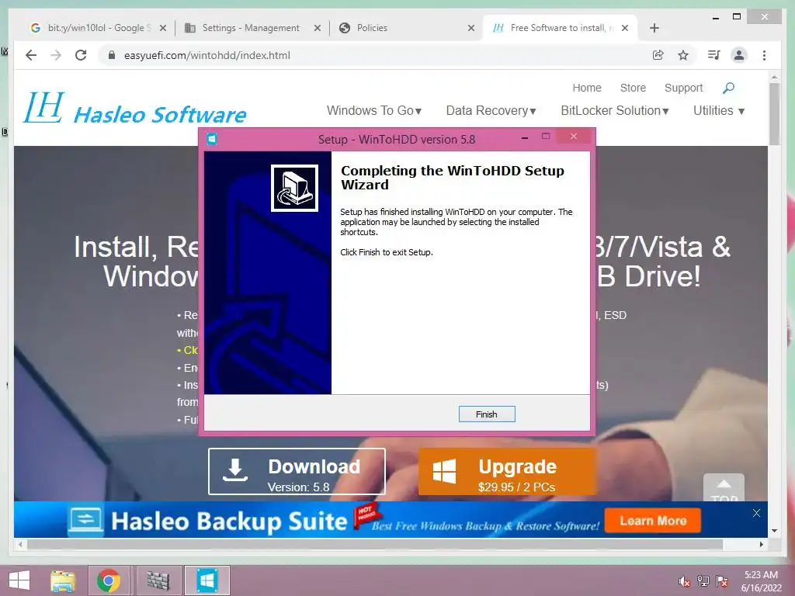
Task: Open the Support link
Action: click(x=683, y=88)
